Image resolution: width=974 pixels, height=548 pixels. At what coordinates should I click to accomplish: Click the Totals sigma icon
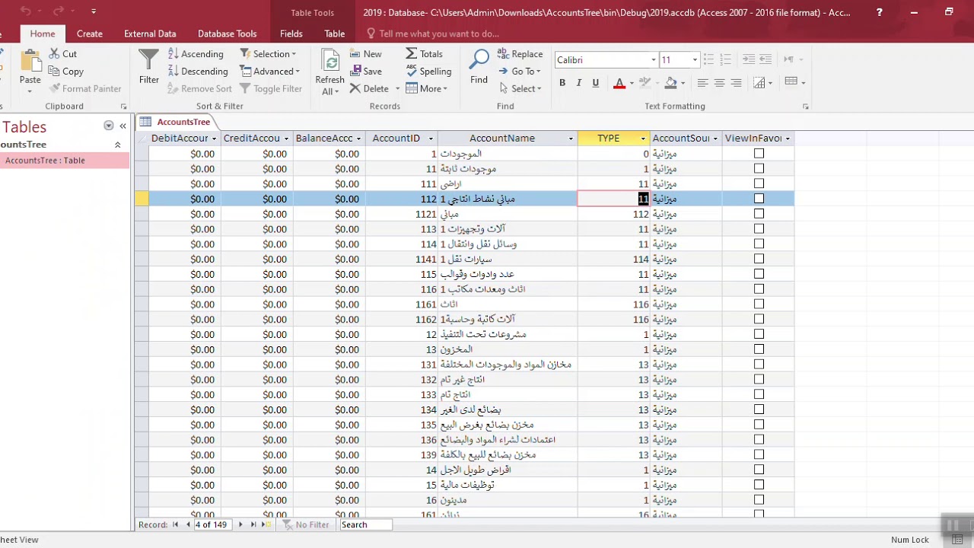(412, 54)
